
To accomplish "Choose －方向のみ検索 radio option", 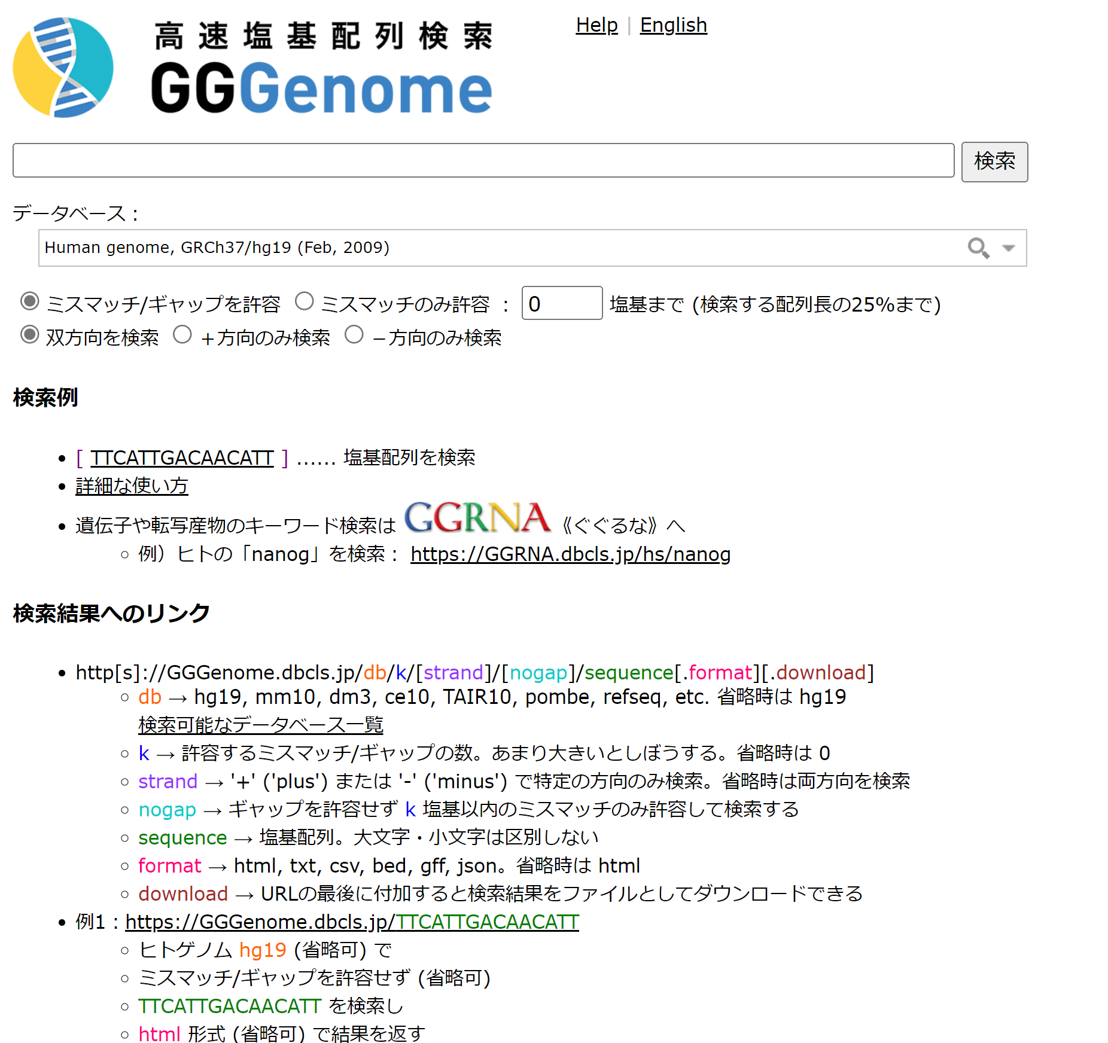I will 354,335.
